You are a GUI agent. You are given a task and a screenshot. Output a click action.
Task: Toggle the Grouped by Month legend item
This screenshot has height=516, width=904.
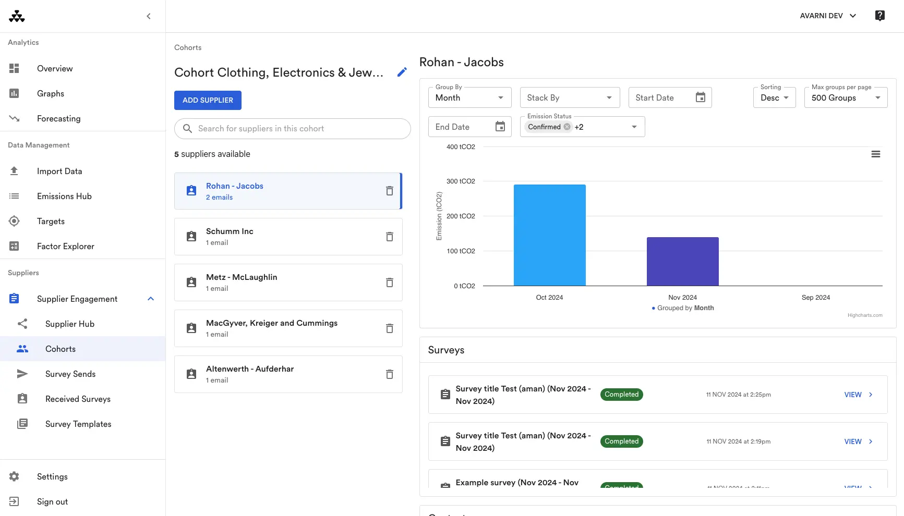click(x=683, y=308)
